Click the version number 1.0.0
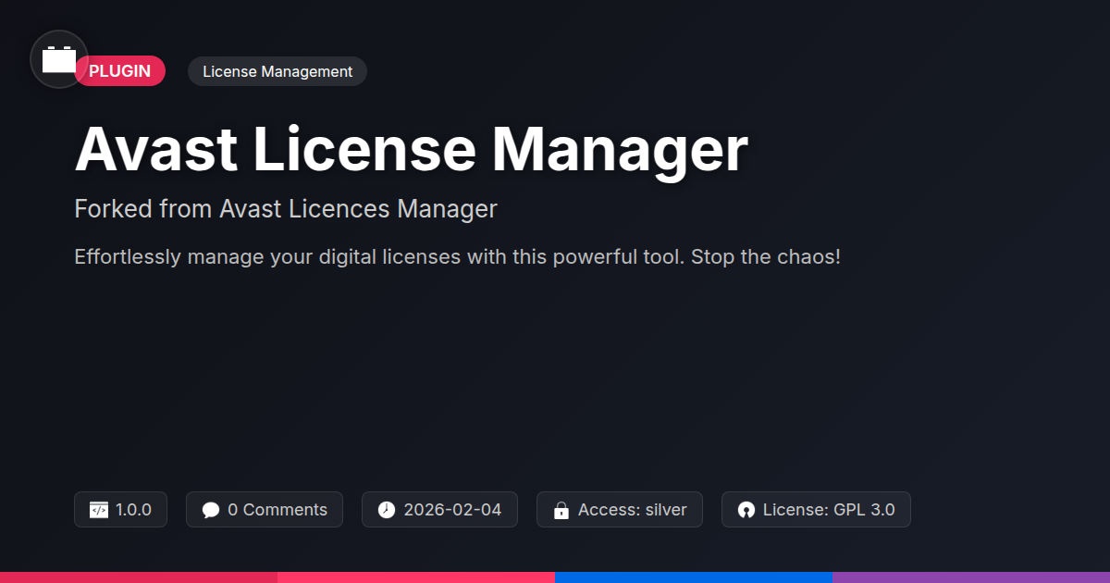The width and height of the screenshot is (1110, 583). 133,510
